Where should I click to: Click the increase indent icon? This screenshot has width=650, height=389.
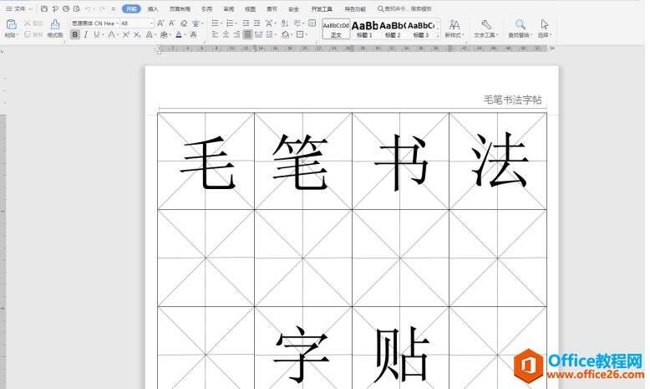click(x=257, y=23)
